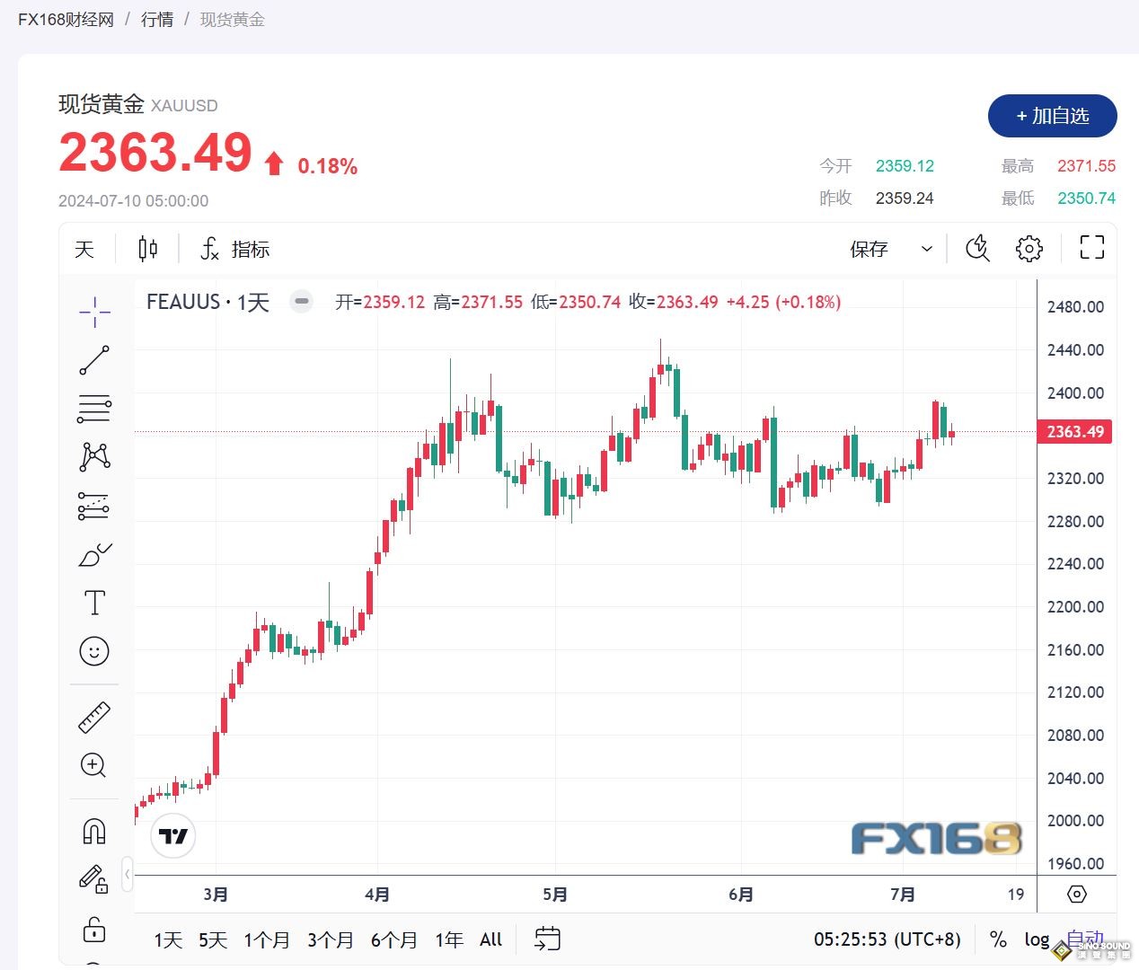The image size is (1139, 970).
Task: Choose the brush drawing tool
Action: tap(94, 555)
